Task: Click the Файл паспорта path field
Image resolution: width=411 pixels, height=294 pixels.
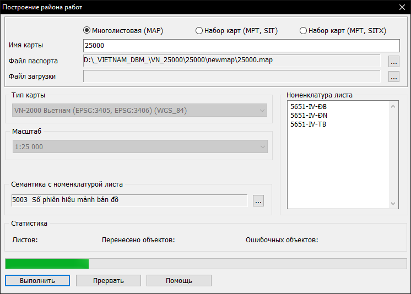Action: click(x=231, y=61)
